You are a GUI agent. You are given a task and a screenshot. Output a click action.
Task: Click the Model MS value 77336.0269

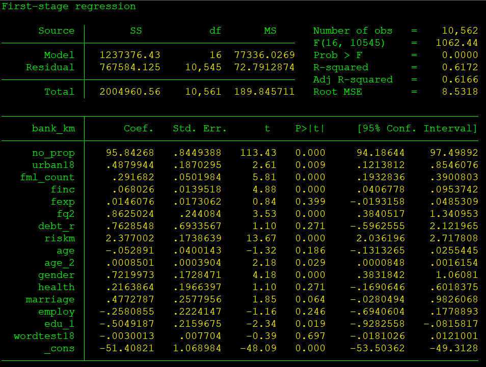coord(264,55)
